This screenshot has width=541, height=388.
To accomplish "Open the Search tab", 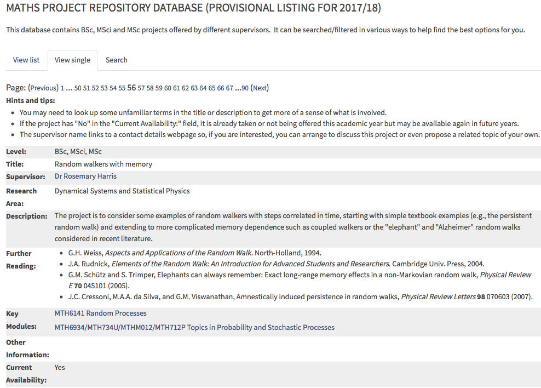I will tap(116, 60).
